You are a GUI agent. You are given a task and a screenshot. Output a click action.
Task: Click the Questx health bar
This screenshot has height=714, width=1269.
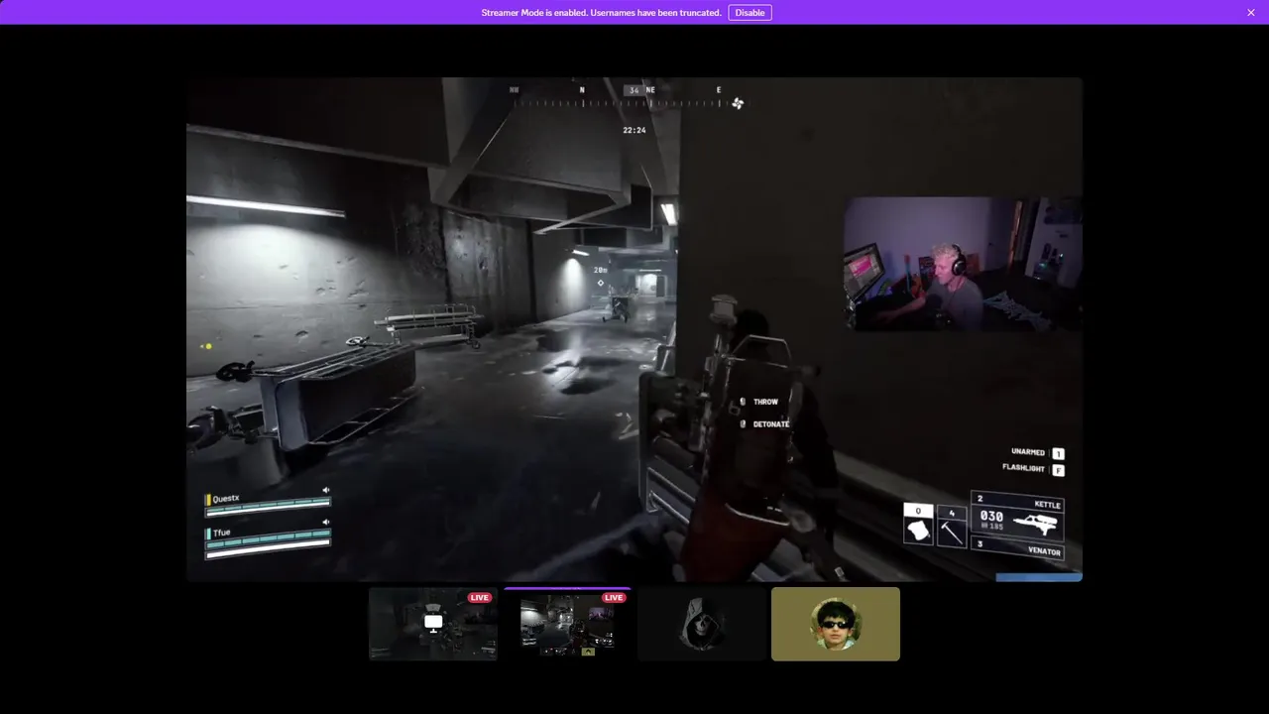268,508
